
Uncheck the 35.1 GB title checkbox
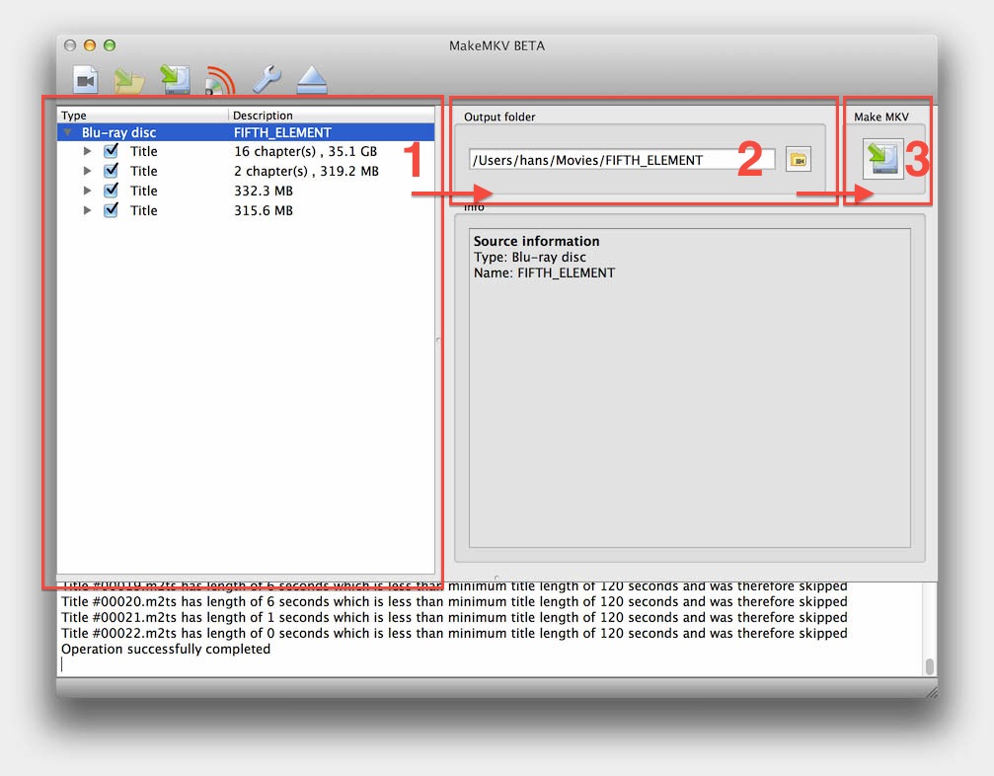111,151
